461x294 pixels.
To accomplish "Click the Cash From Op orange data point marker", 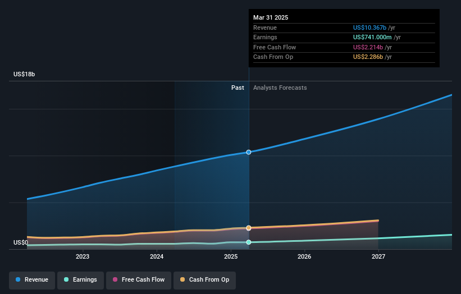I will click(249, 228).
